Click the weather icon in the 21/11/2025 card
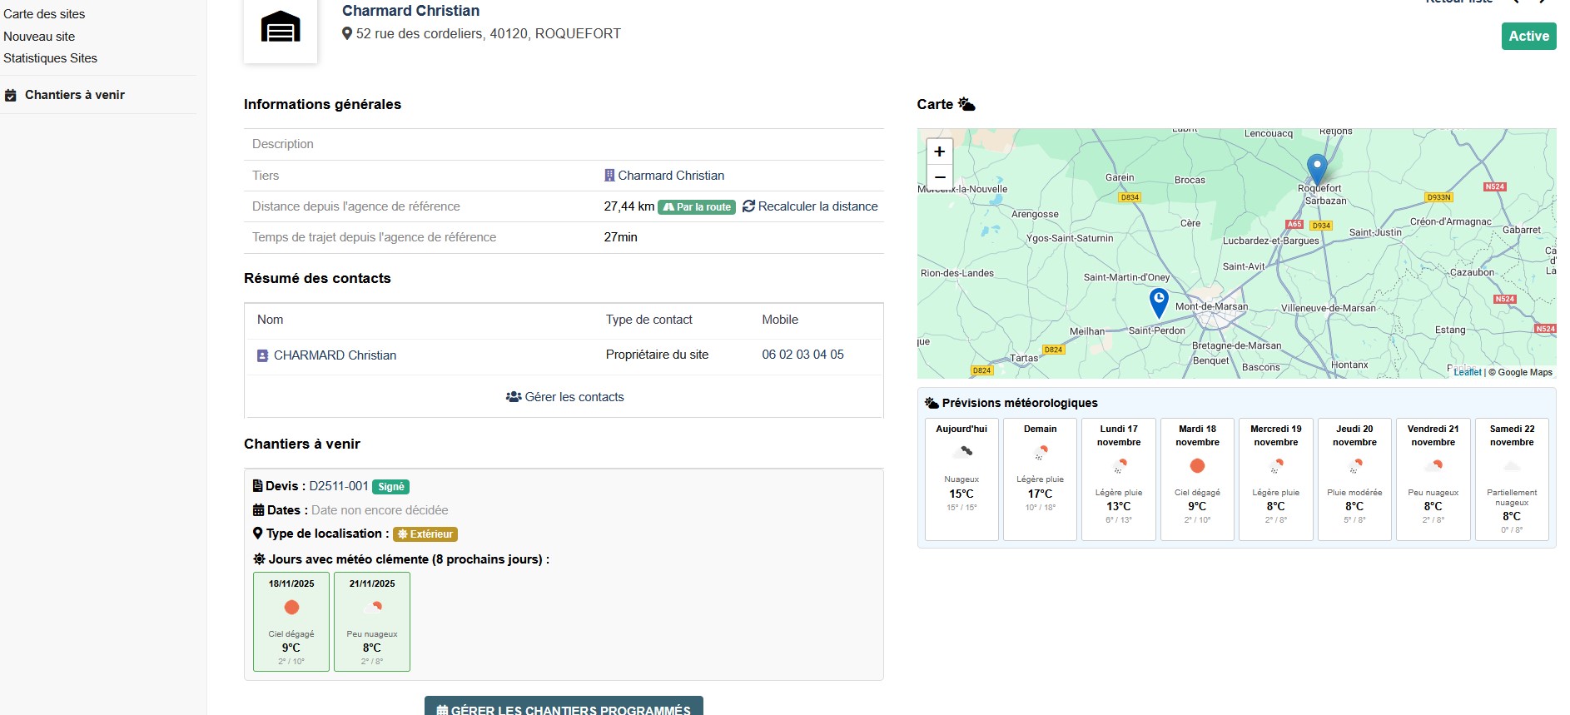Viewport: 1570px width, 715px height. tap(372, 608)
